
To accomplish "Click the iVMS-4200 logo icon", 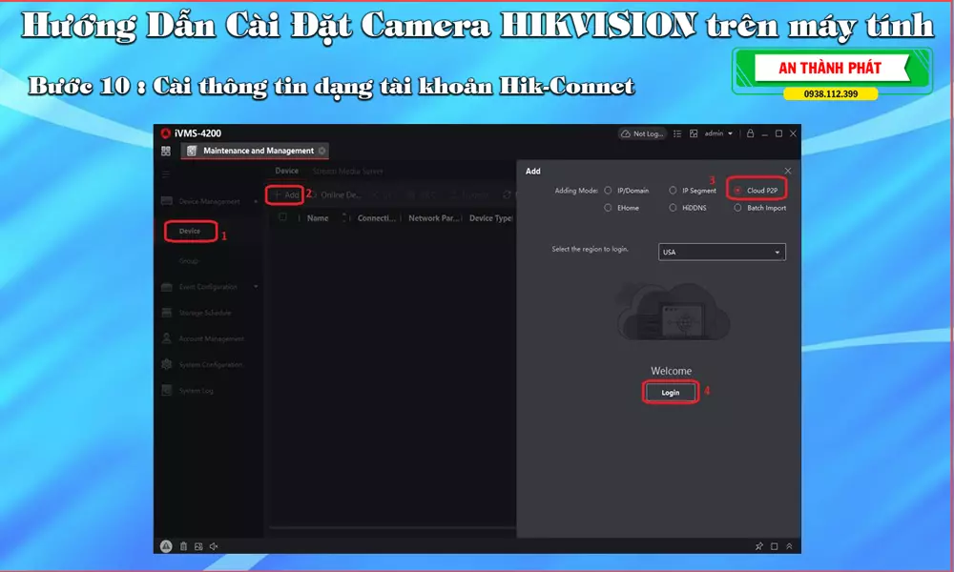I will pos(165,133).
